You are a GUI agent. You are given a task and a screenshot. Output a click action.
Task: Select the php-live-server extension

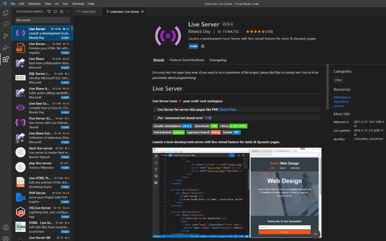coord(42,167)
